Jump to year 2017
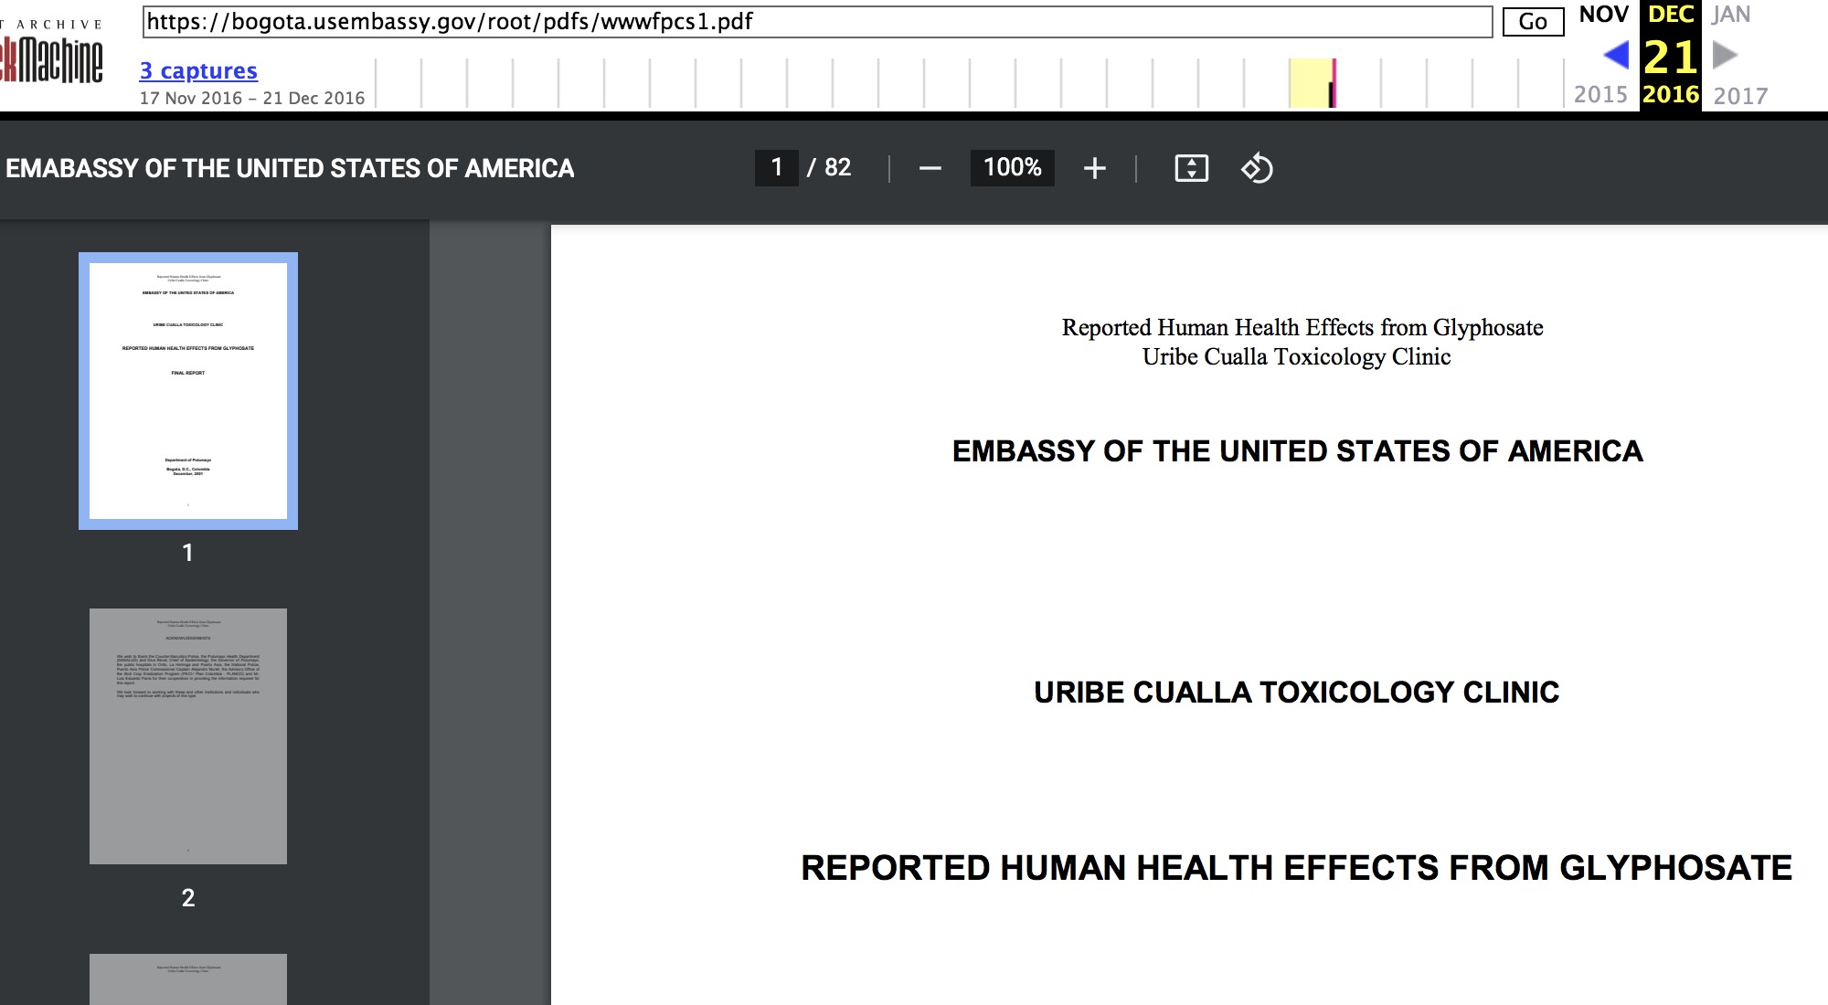Screen dimensions: 1828x1005 pyautogui.click(x=1740, y=95)
